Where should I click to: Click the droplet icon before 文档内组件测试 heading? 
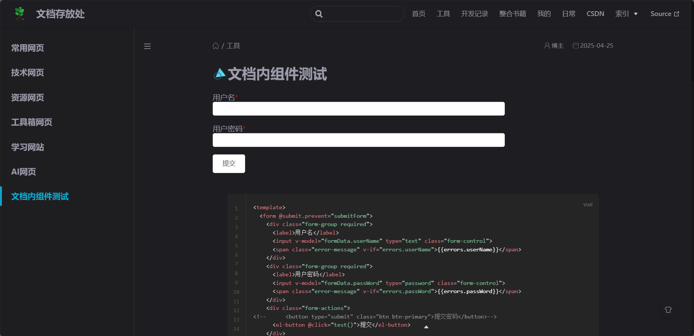(x=219, y=74)
